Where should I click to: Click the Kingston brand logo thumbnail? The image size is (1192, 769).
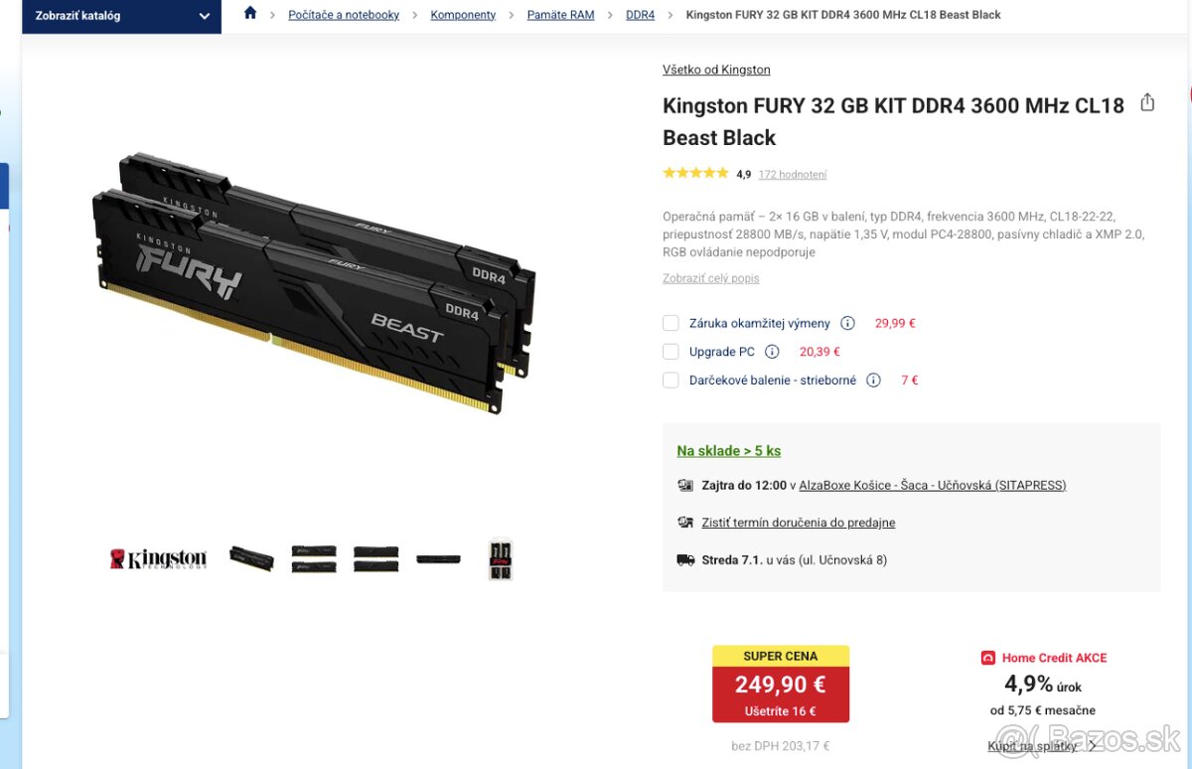click(158, 558)
